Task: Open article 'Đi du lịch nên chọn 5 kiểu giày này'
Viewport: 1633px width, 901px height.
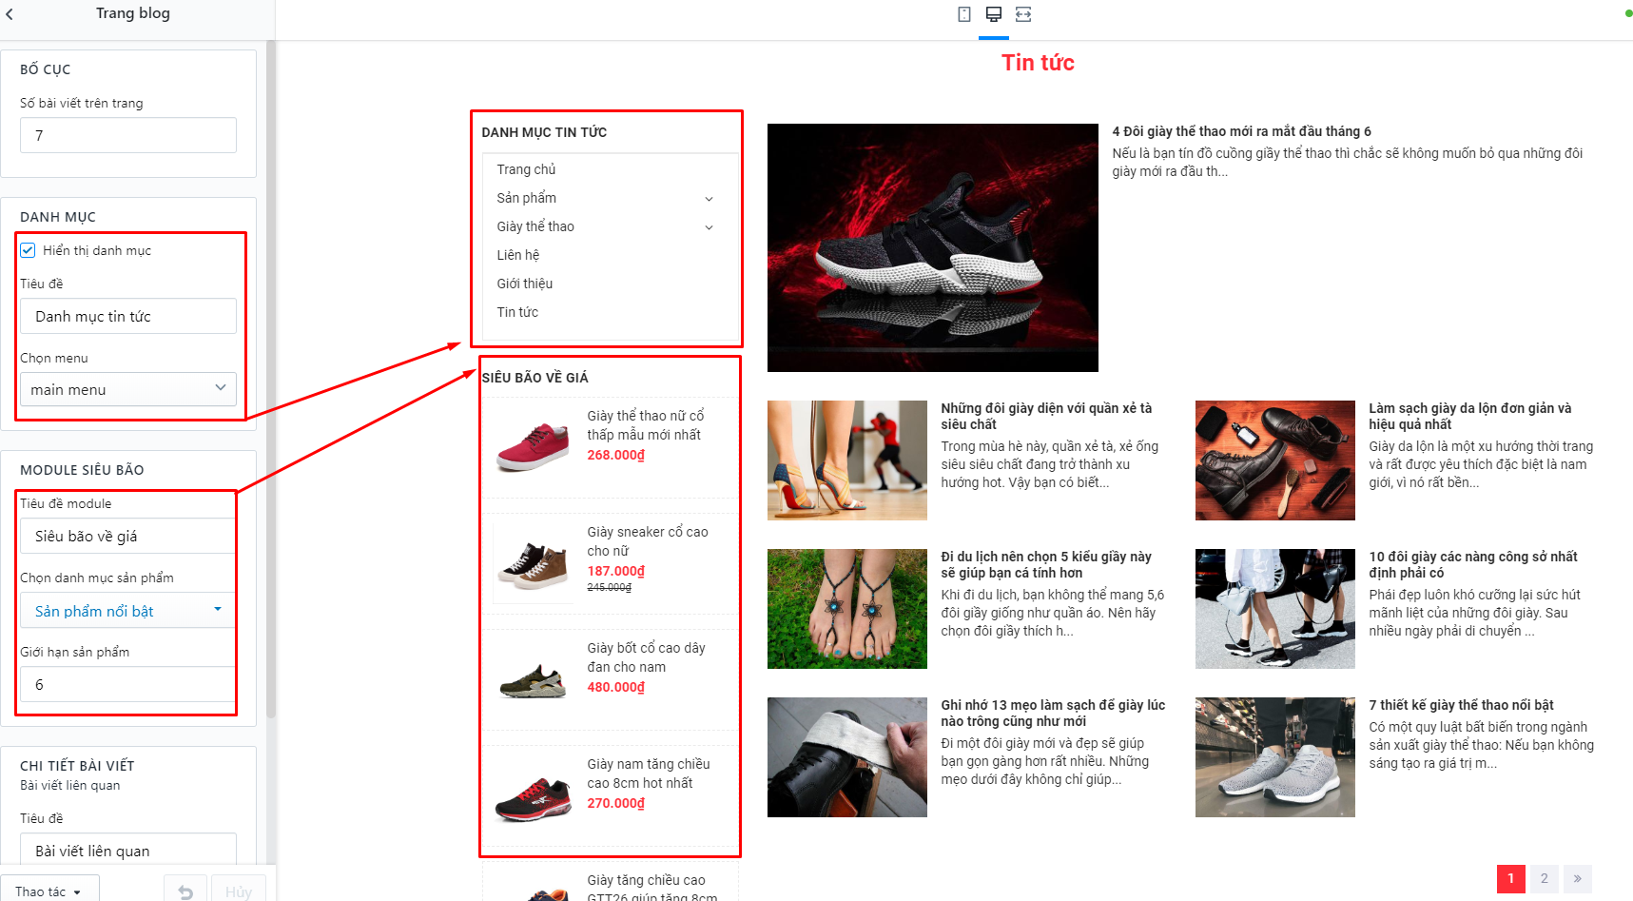Action: coord(1046,564)
